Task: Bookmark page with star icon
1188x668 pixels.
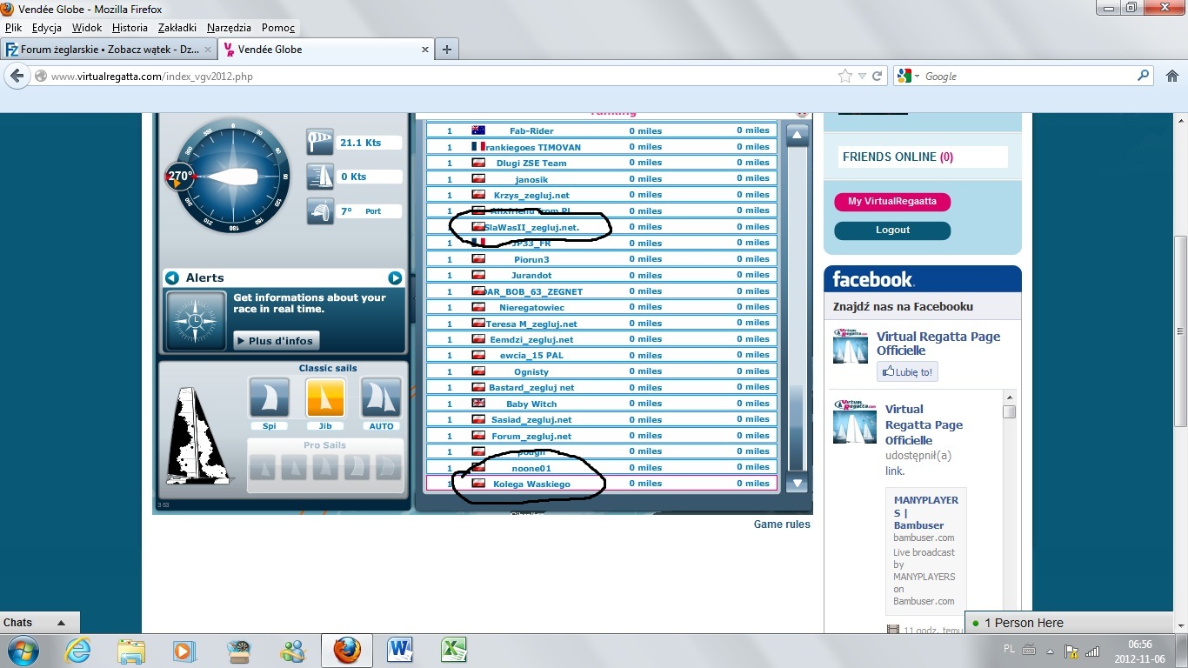Action: pyautogui.click(x=845, y=77)
